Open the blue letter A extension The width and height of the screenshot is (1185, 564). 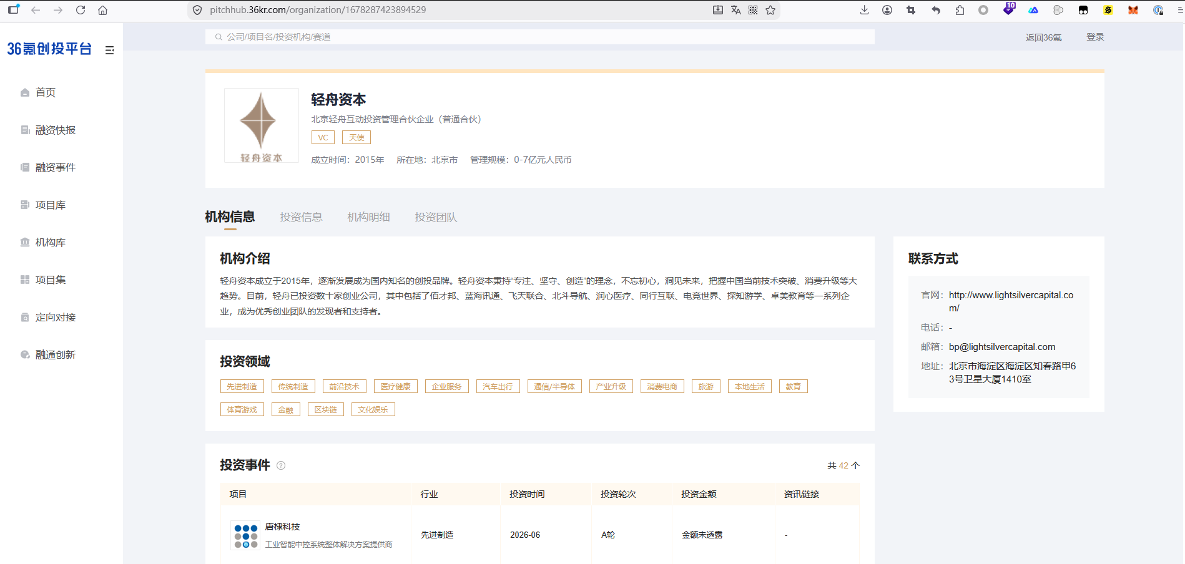(1033, 10)
